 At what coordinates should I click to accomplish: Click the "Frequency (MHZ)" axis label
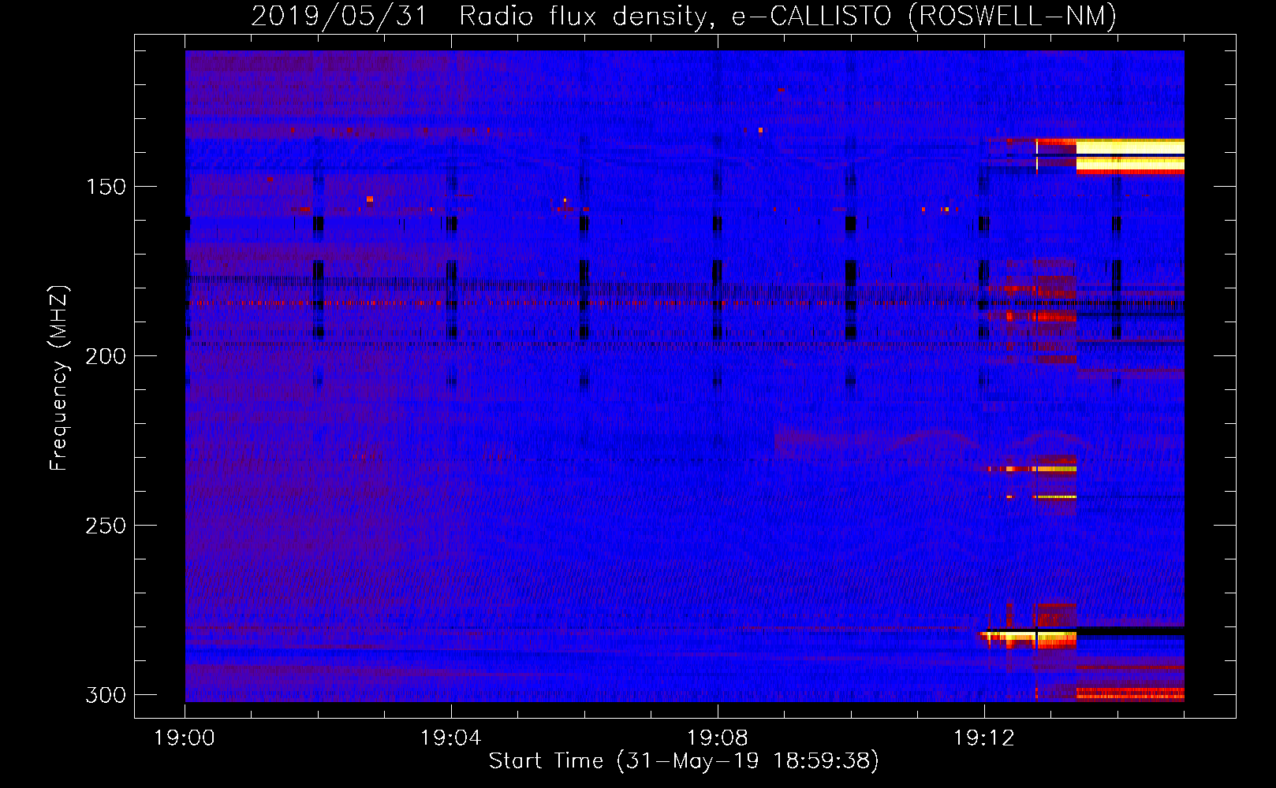pyautogui.click(x=59, y=378)
